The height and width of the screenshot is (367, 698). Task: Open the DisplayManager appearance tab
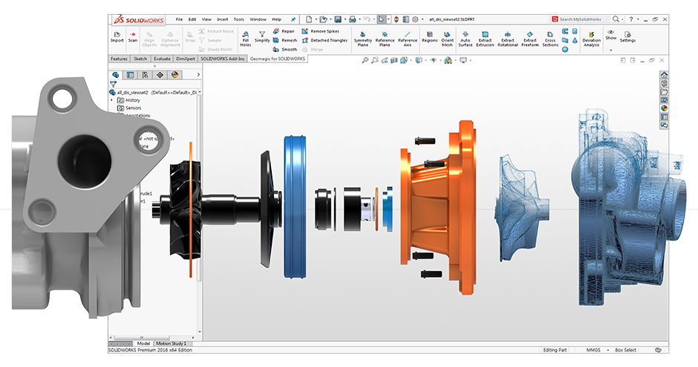(174, 74)
